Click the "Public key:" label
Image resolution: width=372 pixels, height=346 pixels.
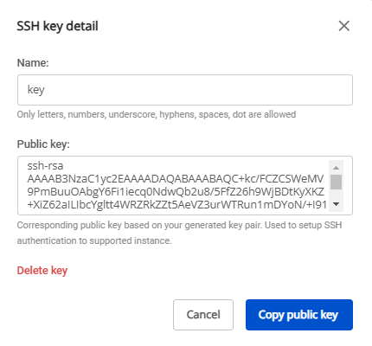[x=43, y=144]
